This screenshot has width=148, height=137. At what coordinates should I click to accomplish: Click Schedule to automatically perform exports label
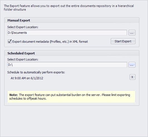36,72
